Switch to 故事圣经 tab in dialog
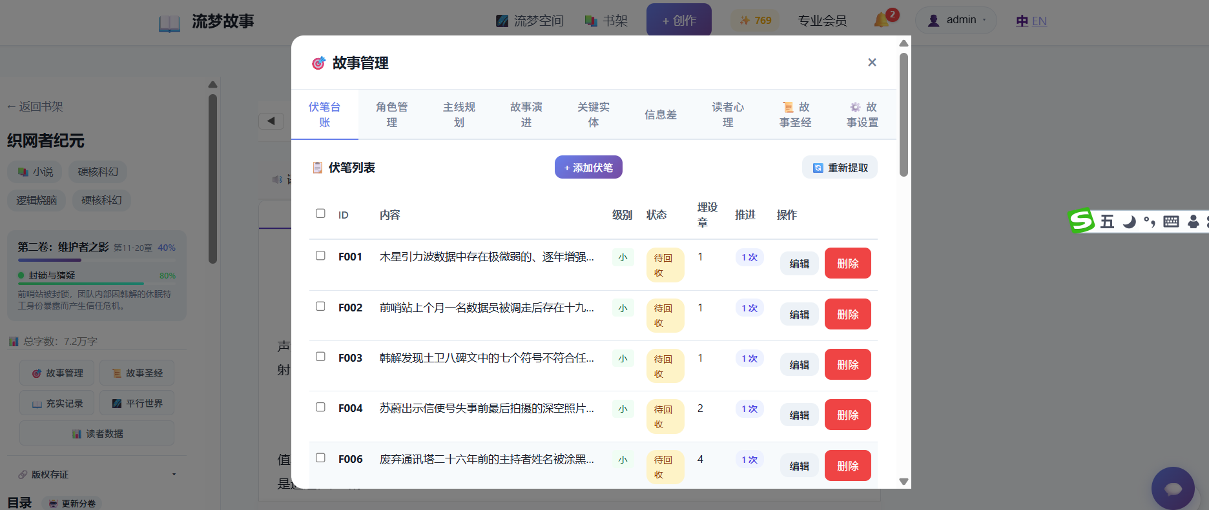The image size is (1209, 510). click(794, 114)
